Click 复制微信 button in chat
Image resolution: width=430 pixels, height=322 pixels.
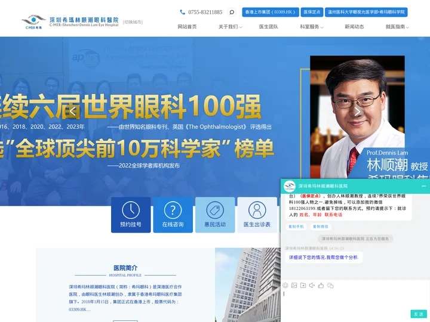coord(321,227)
